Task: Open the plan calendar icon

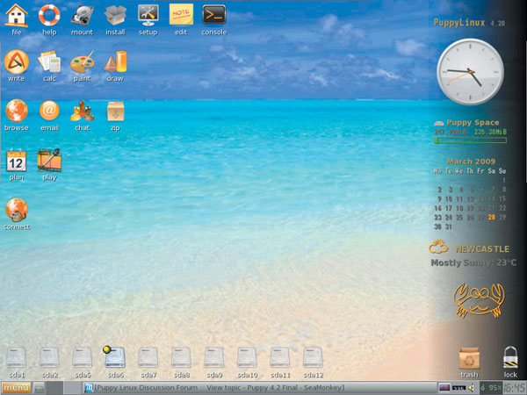Action: coord(17,161)
